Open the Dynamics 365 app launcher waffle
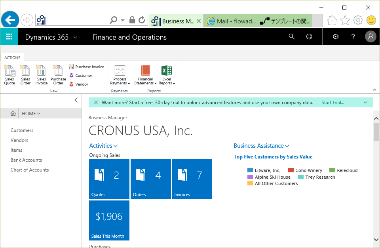Viewport: 380px width, 248px height. (x=9, y=36)
